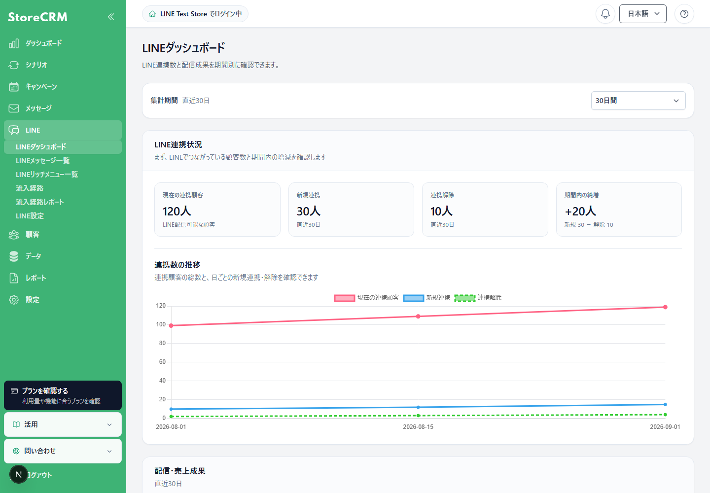Open the 流入経路 submenu item
This screenshot has height=493, width=710.
coord(63,188)
